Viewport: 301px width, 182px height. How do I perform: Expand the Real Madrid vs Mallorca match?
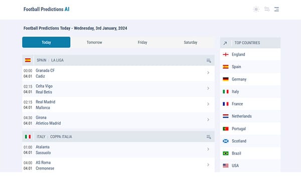click(208, 104)
